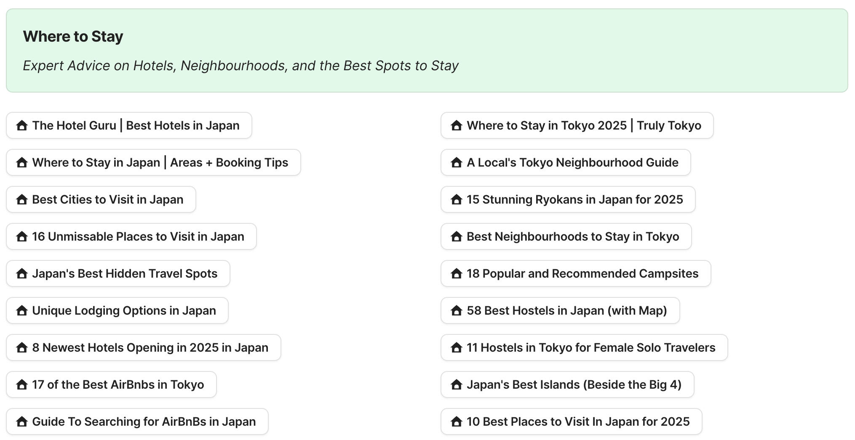The width and height of the screenshot is (855, 440).
Task: Open Best Neighbourhoods to Stay in Tokyo
Action: click(566, 236)
